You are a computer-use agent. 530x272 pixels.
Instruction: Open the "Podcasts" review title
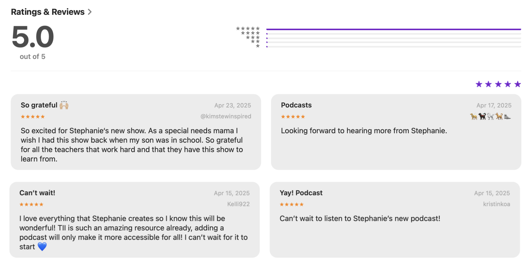tap(296, 105)
